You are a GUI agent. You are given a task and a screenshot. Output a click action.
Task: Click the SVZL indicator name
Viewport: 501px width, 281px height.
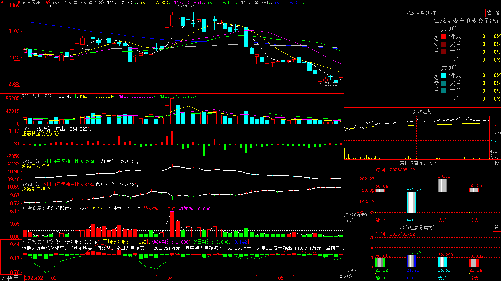[27, 161]
